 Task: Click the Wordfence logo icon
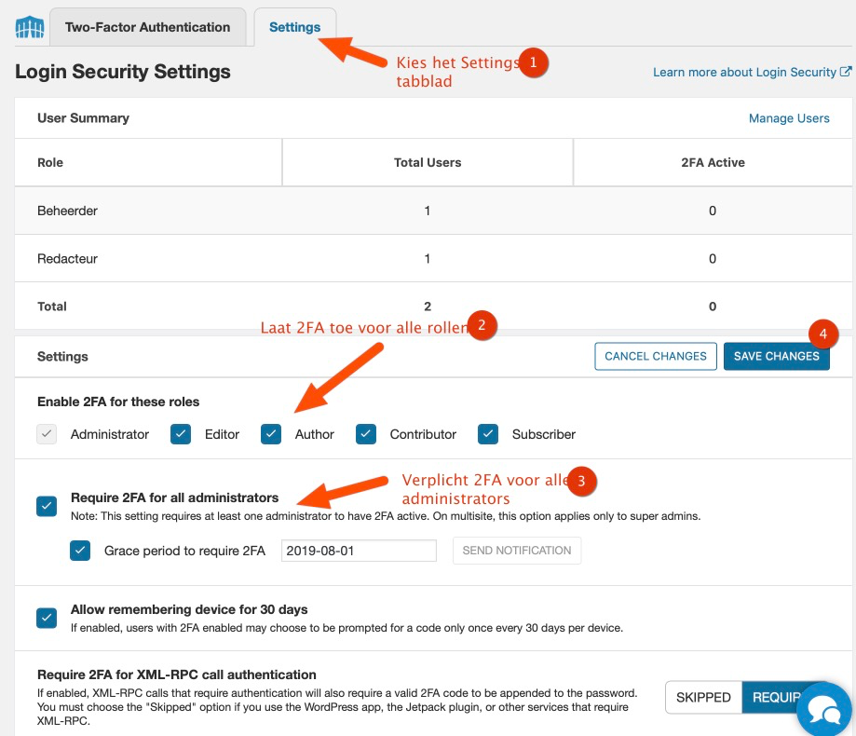coord(30,27)
